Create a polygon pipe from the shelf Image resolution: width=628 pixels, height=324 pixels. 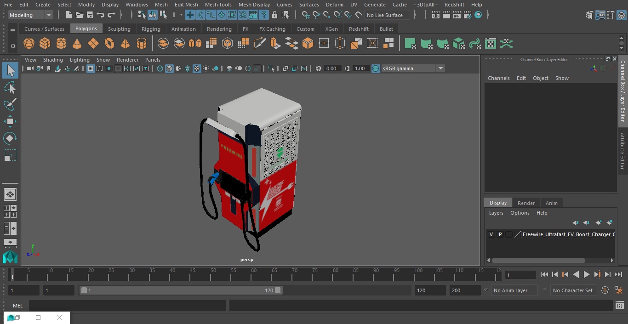(142, 44)
